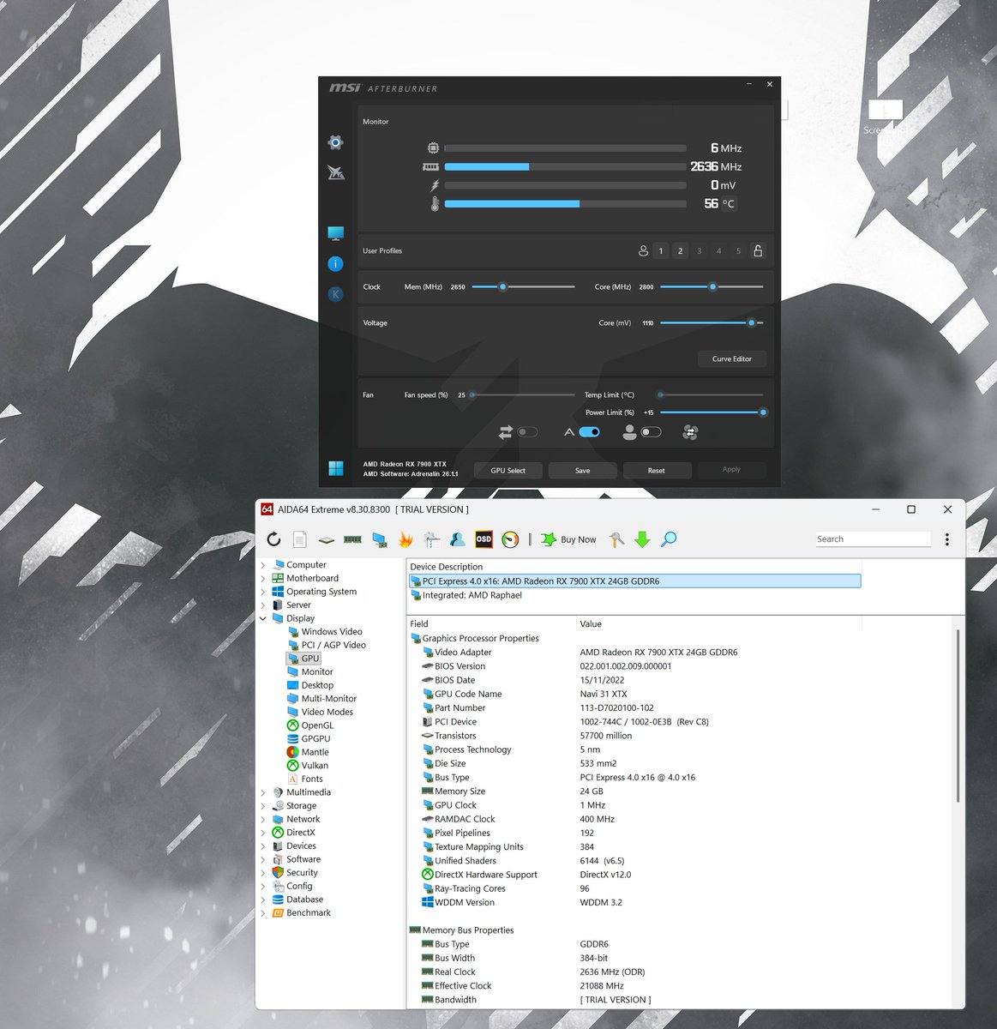997x1029 pixels.
Task: Select user profile slot 3
Action: 700,251
